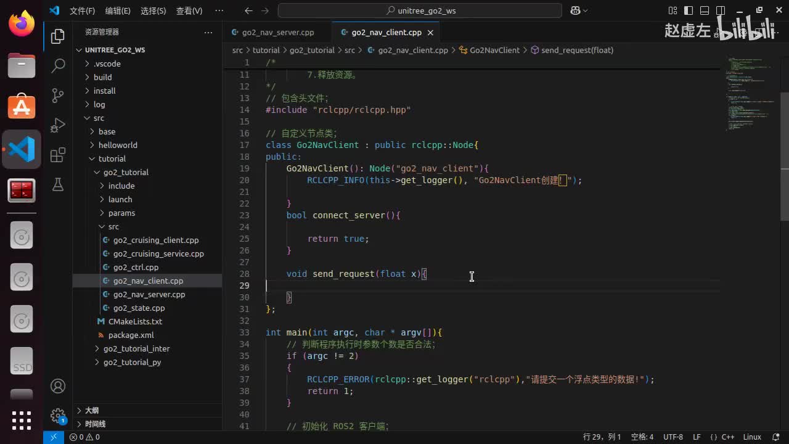
Task: Open explorer panel more actions ellipsis
Action: point(208,32)
